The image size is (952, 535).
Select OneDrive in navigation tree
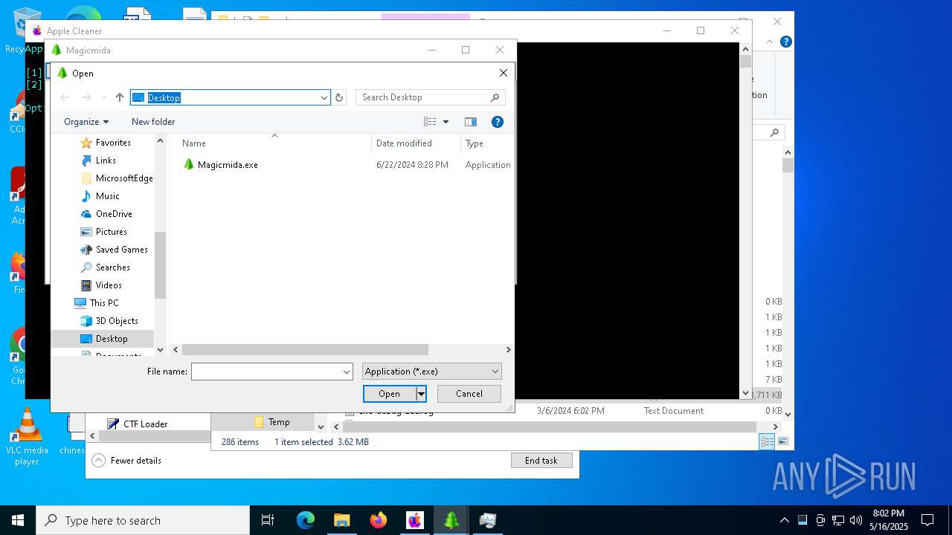coord(114,214)
